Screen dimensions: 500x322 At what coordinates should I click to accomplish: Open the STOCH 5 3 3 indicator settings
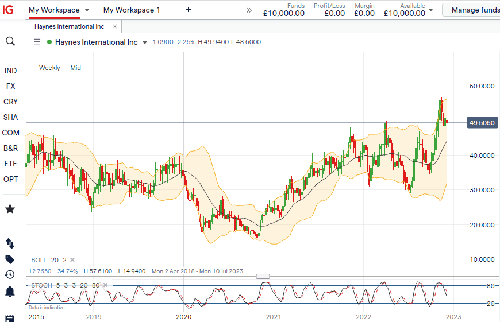66,285
